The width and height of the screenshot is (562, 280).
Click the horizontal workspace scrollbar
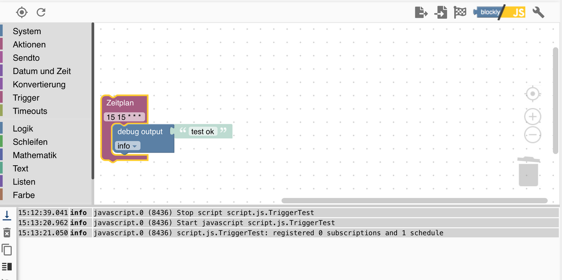click(414, 201)
